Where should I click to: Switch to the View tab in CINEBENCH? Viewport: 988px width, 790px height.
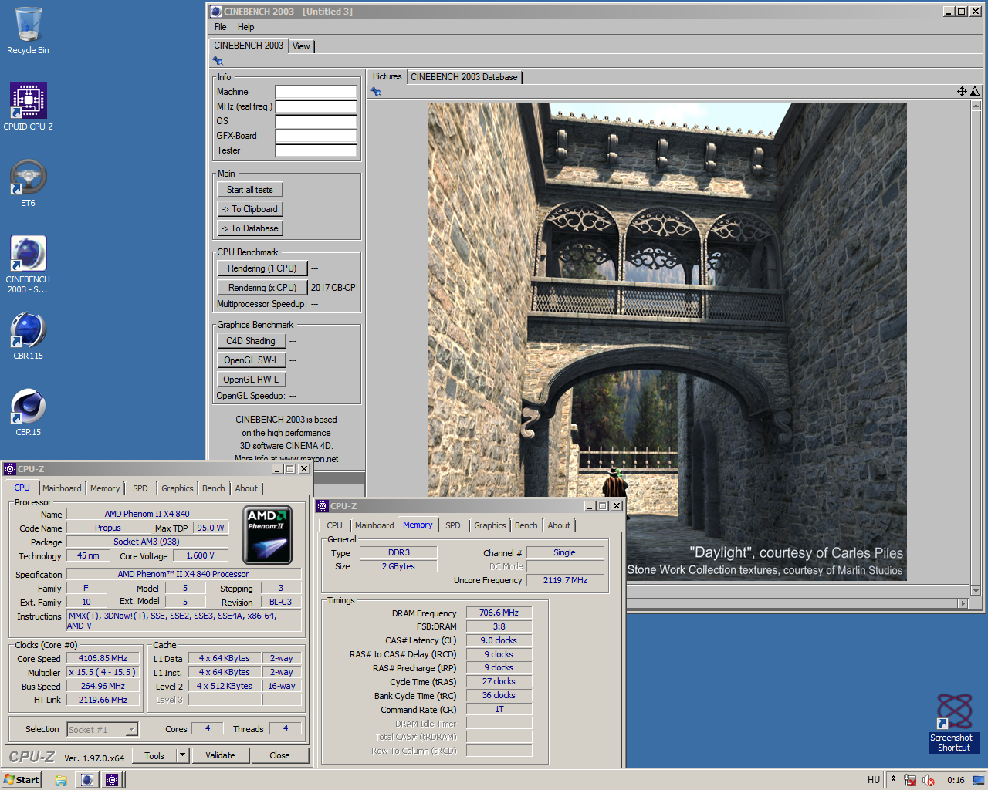click(x=301, y=46)
